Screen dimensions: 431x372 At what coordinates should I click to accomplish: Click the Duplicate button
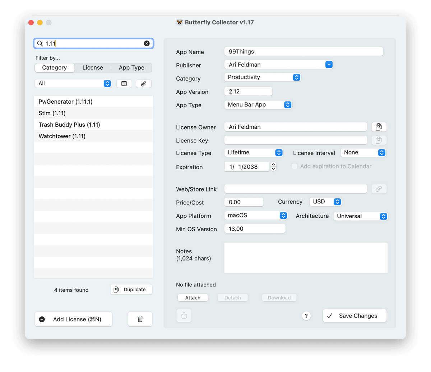click(131, 289)
